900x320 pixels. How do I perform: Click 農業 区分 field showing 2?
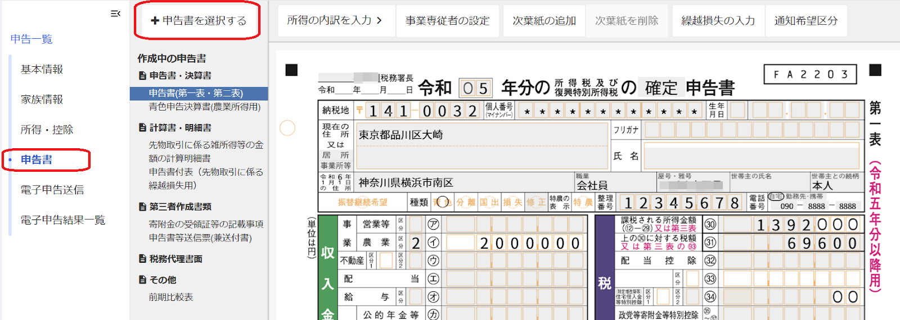click(416, 243)
